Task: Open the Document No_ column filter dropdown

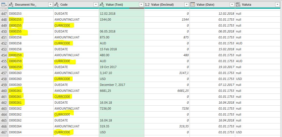Action: [x=51, y=5]
